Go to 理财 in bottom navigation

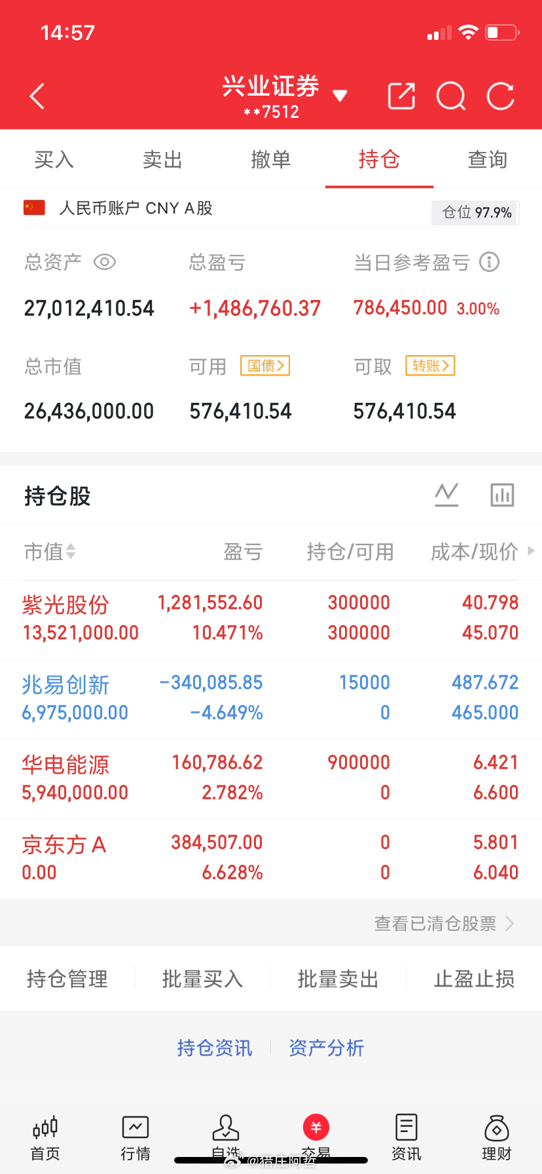(497, 1138)
